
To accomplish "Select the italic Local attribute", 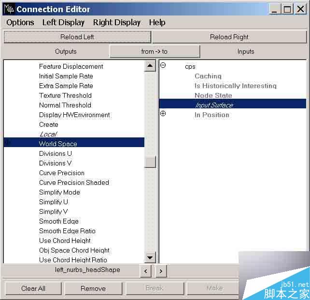I will click(48, 135).
